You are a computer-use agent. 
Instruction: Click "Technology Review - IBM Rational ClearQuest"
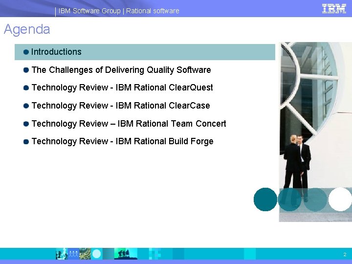[x=122, y=88]
